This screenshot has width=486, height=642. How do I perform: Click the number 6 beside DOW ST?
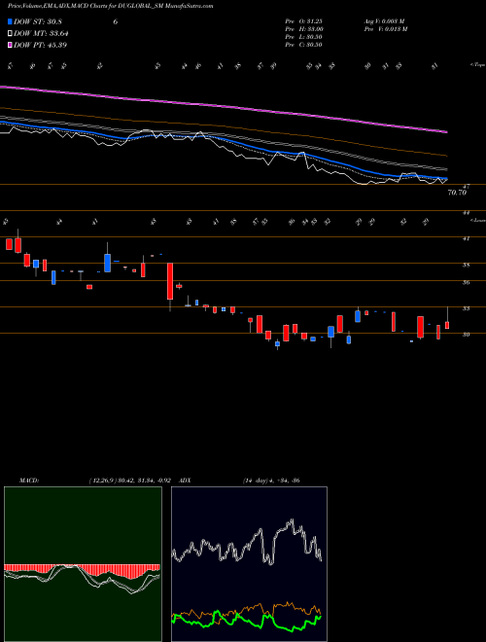[x=116, y=21]
